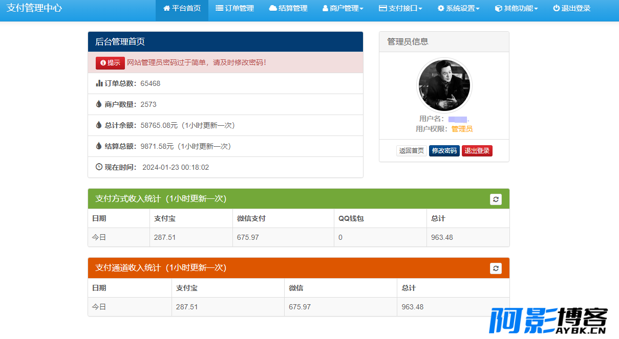Click the cloud icon in 结算管理

pyautogui.click(x=273, y=8)
